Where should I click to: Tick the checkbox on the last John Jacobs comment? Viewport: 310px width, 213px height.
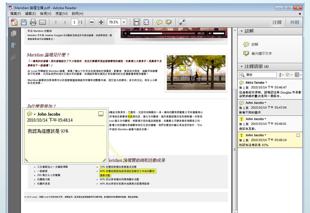[x=298, y=135]
